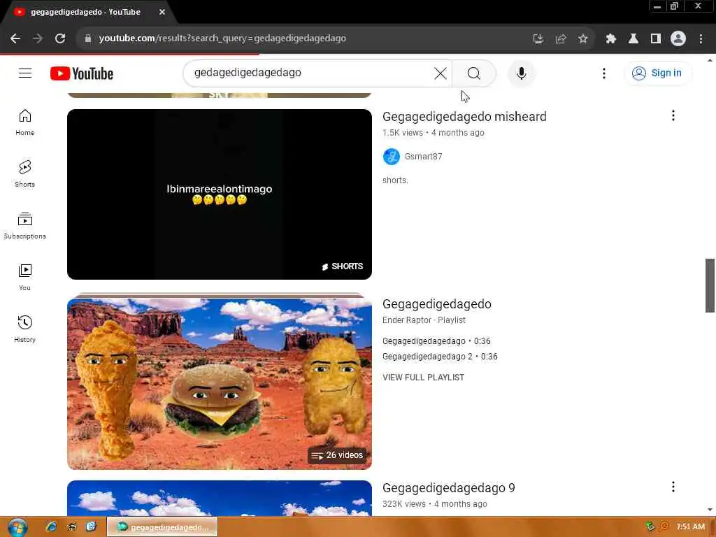
Task: Search with your voice microphone
Action: 521,73
